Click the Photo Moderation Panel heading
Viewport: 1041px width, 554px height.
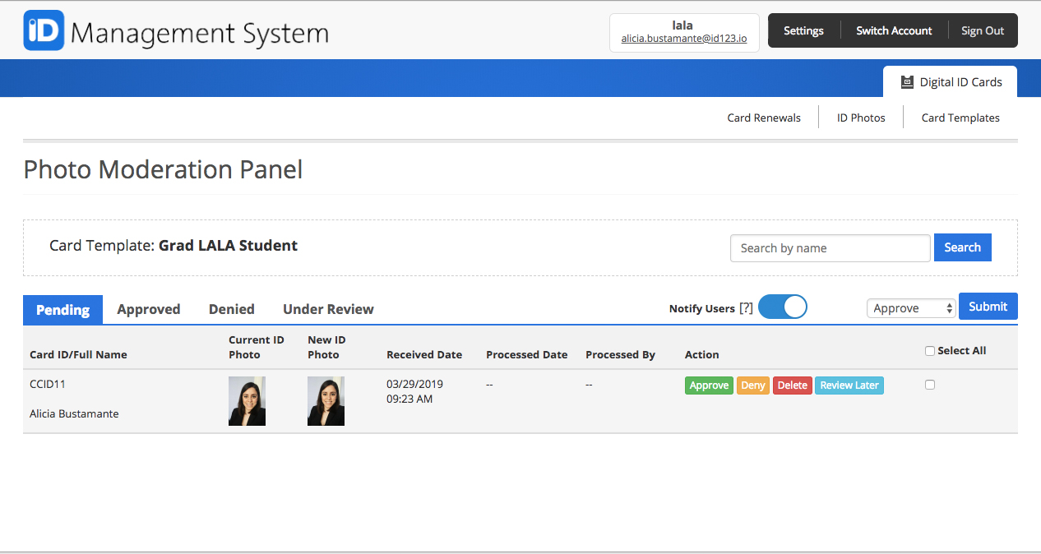click(163, 169)
